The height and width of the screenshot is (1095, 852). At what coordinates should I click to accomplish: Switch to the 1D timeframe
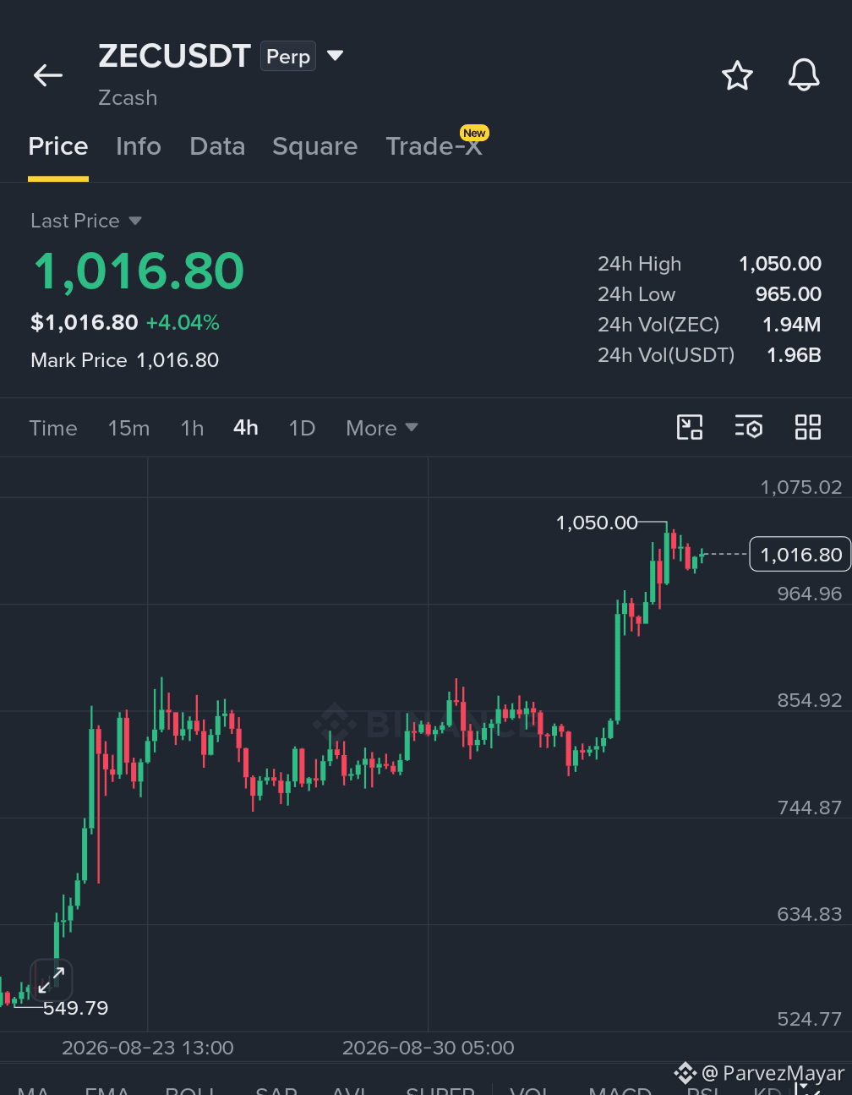[x=302, y=428]
